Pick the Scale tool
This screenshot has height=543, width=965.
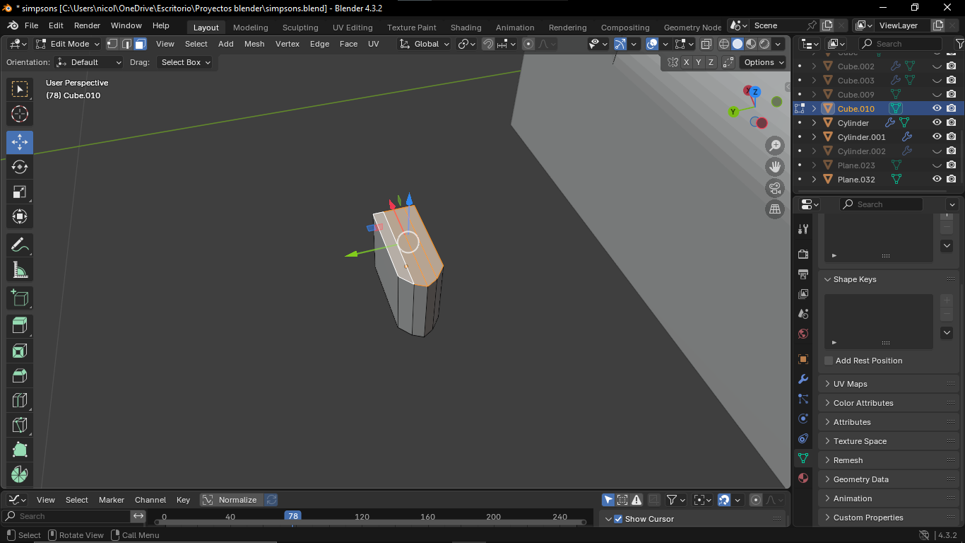[20, 192]
